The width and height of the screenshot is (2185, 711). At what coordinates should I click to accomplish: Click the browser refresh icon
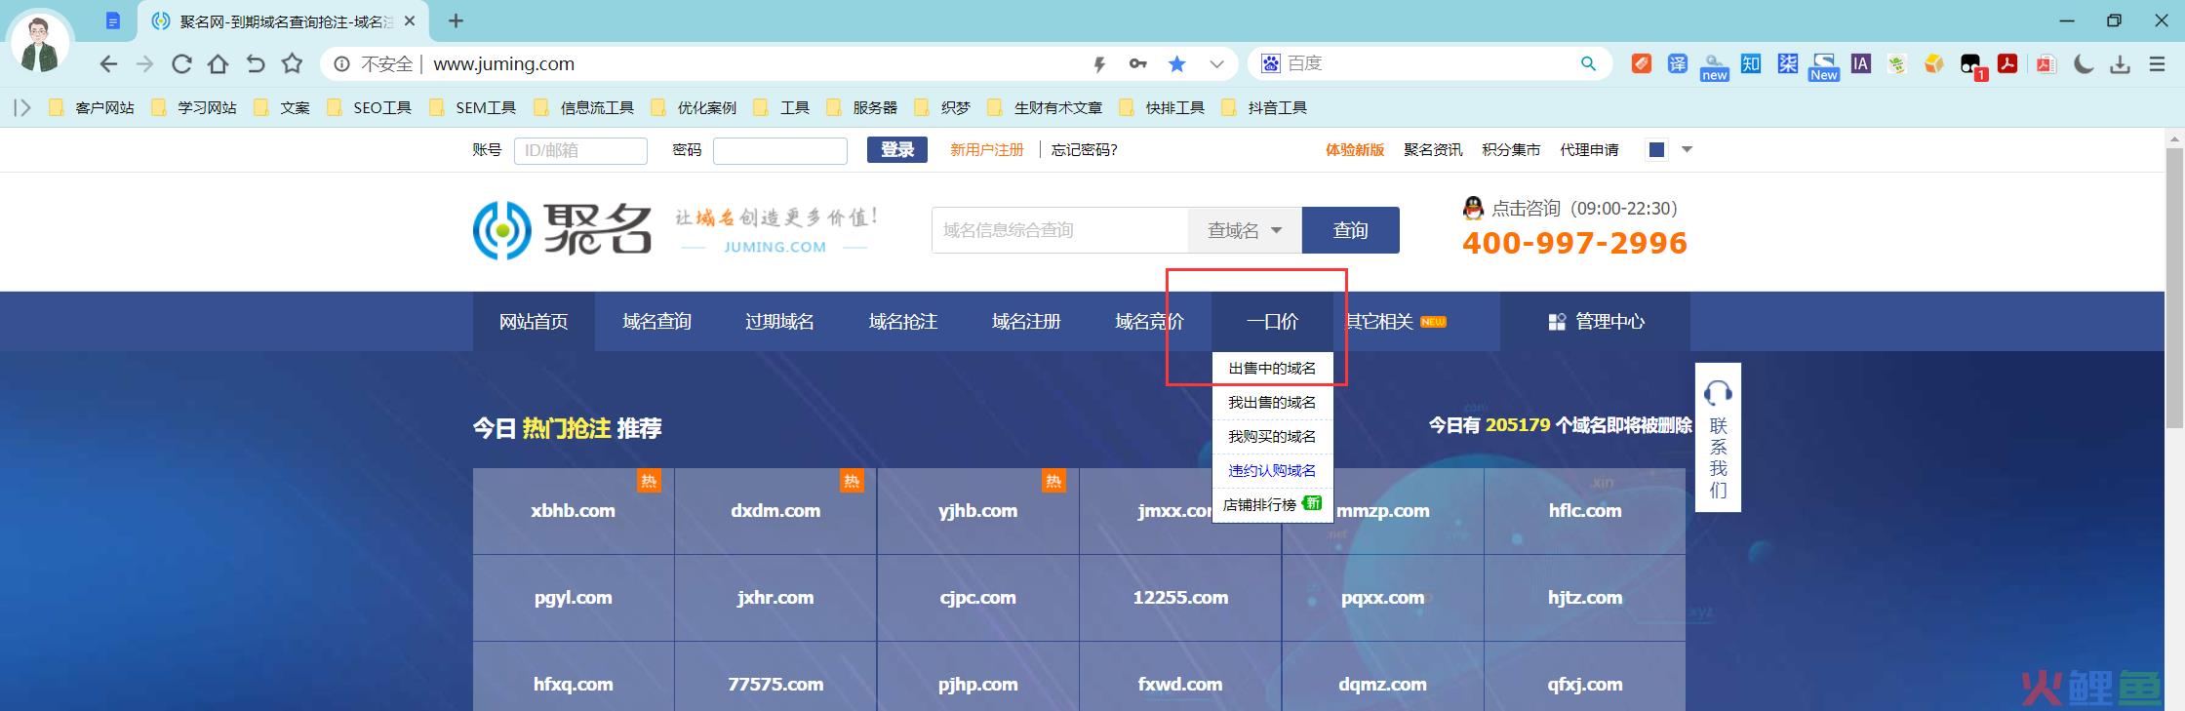click(x=181, y=64)
